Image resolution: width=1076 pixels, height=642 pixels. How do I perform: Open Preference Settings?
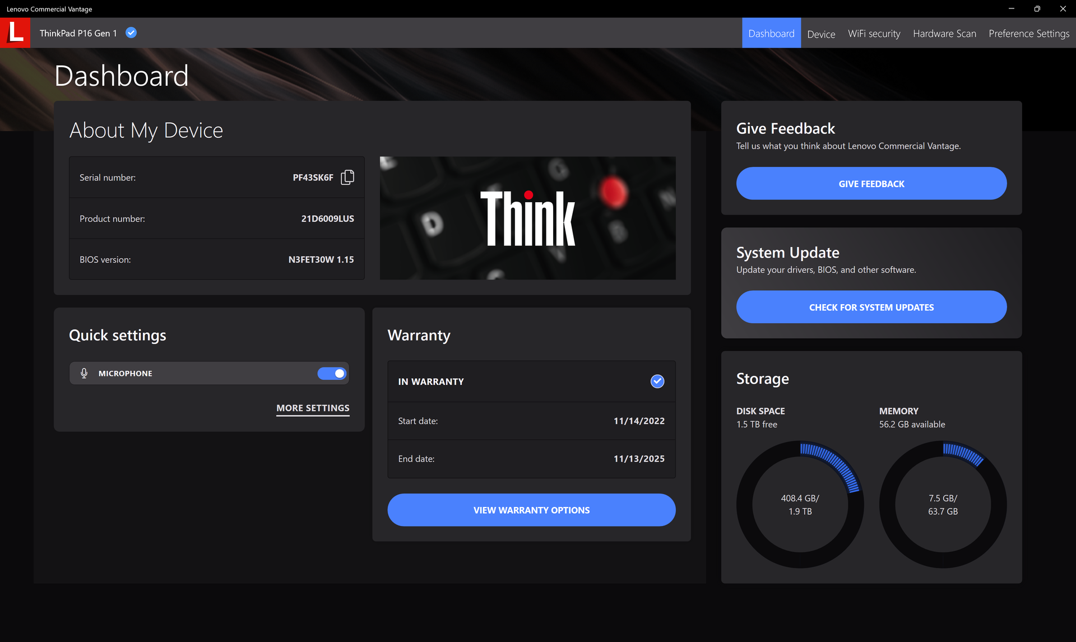1028,34
